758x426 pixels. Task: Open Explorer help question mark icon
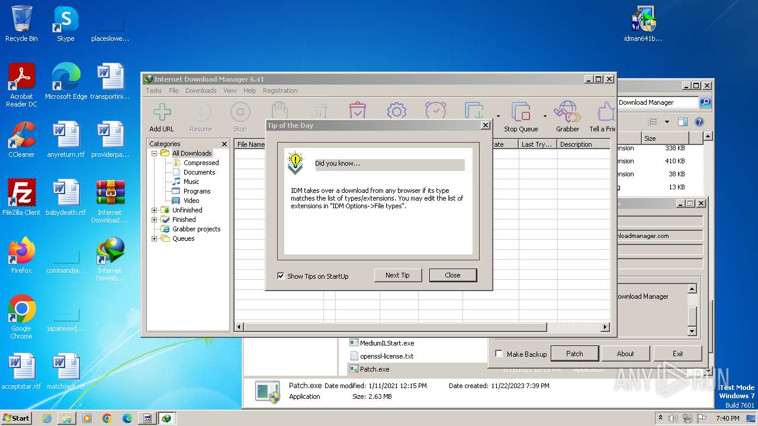pyautogui.click(x=699, y=122)
